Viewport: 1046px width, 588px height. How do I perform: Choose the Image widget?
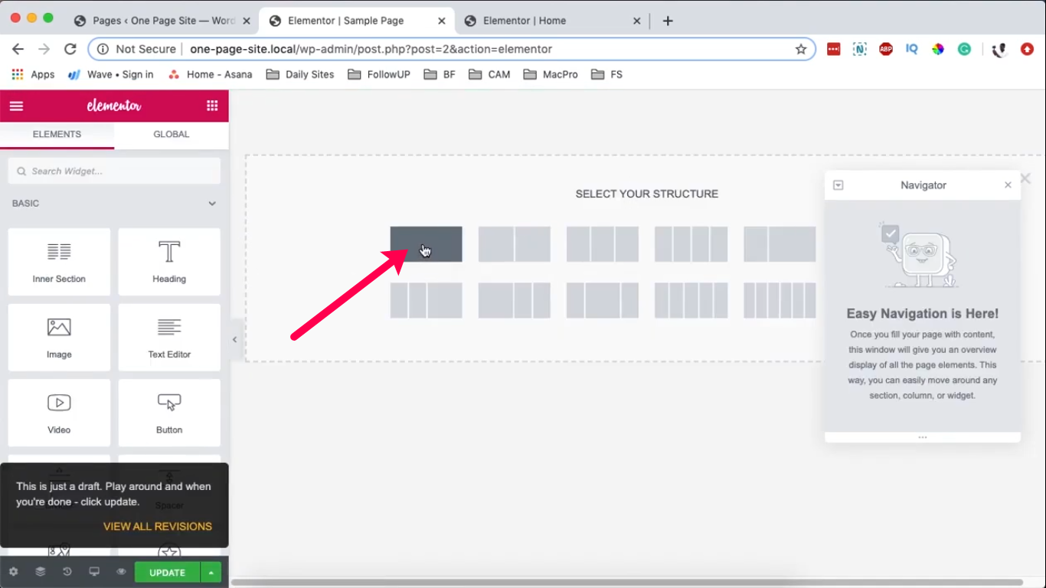(59, 338)
